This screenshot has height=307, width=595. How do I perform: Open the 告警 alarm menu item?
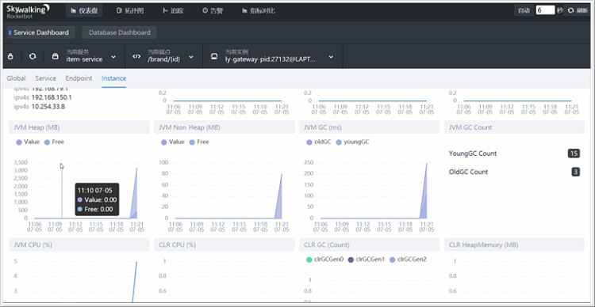pos(213,10)
